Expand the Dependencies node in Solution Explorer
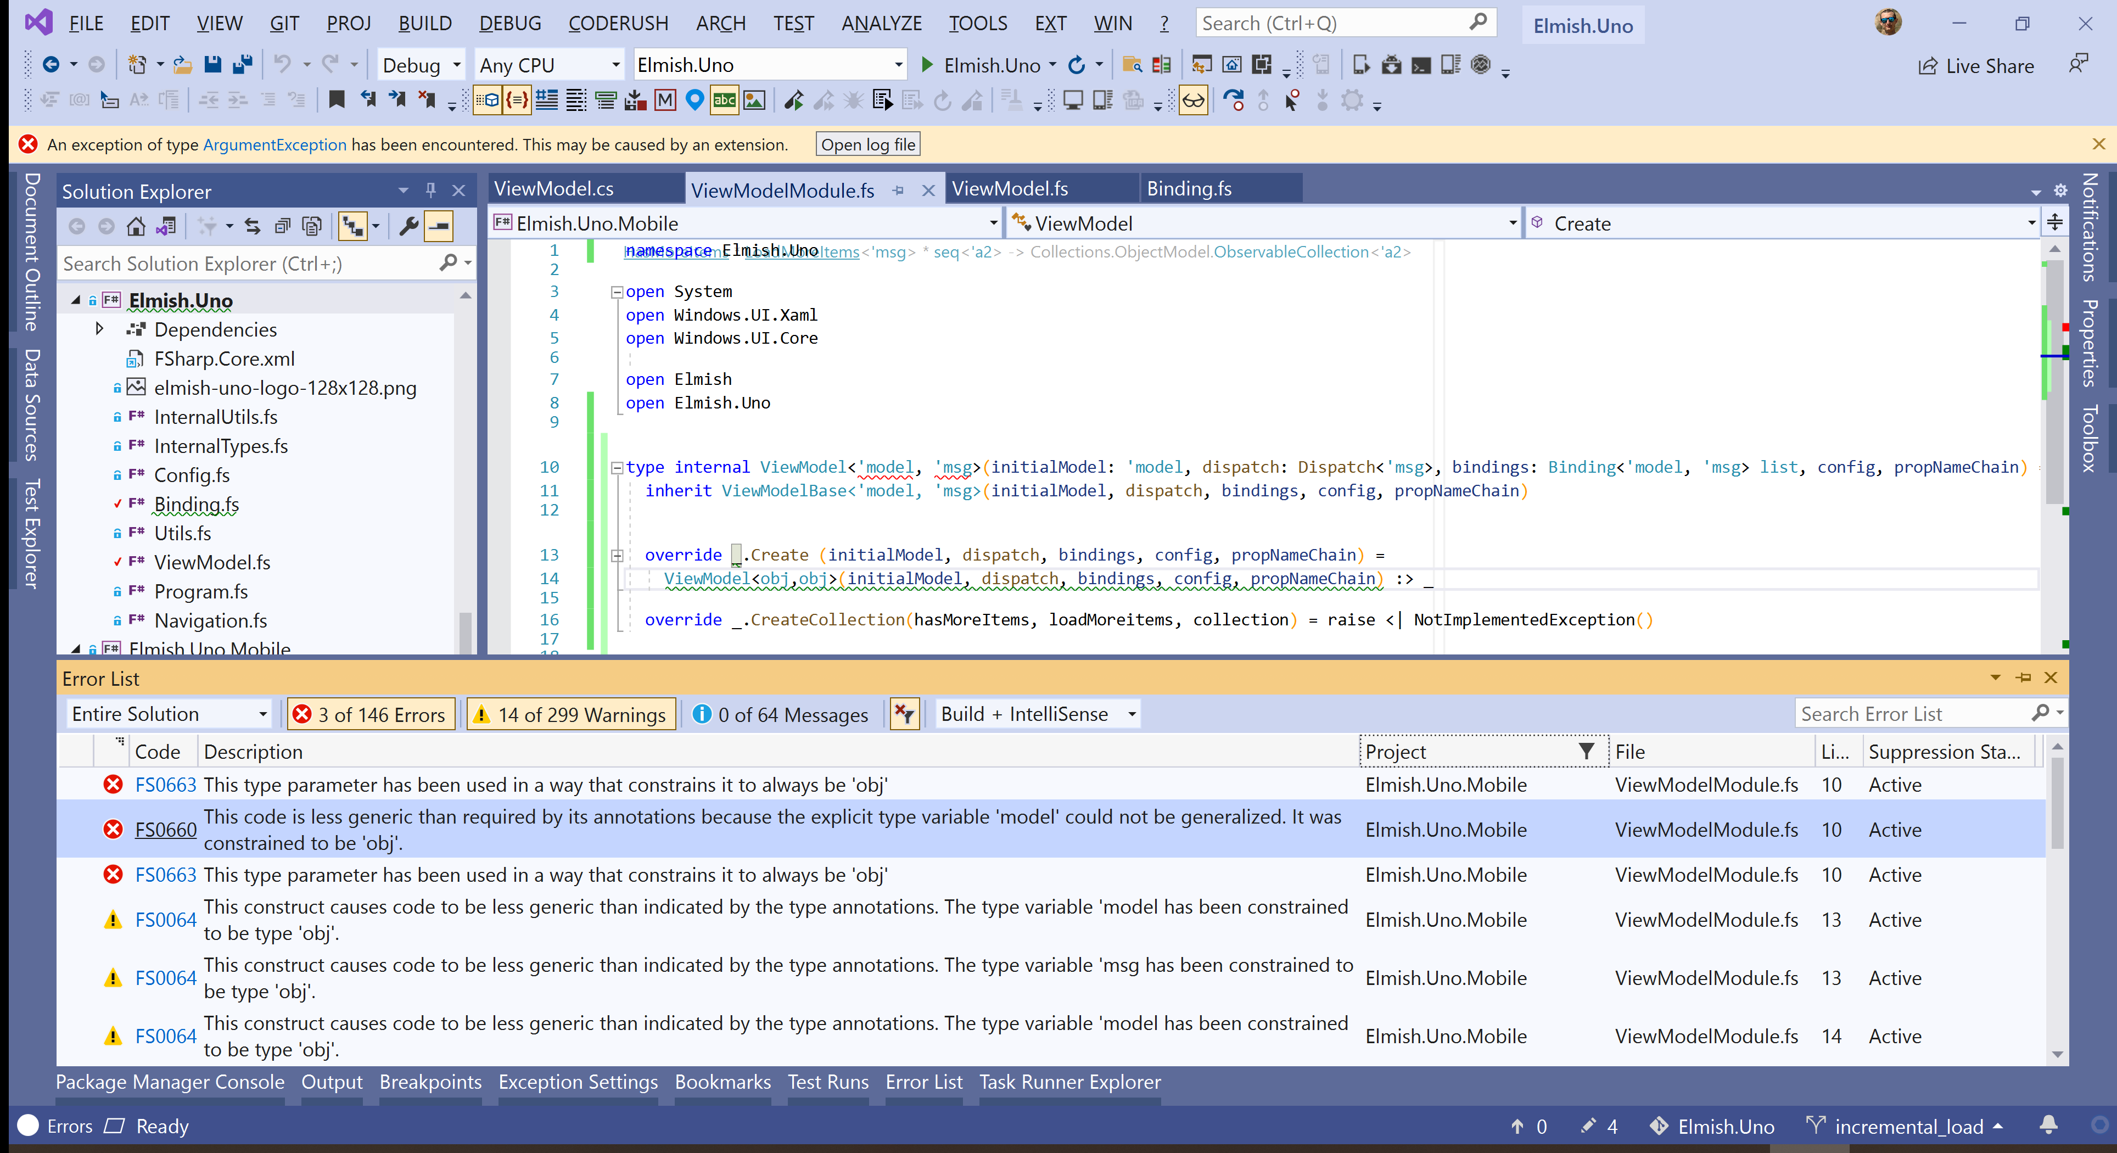This screenshot has height=1153, width=2117. (x=99, y=329)
